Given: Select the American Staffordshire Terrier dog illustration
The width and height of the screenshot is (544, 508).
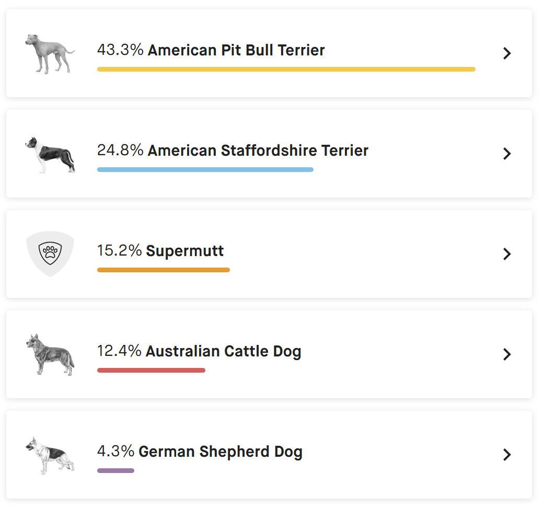Looking at the screenshot, I should tap(50, 153).
